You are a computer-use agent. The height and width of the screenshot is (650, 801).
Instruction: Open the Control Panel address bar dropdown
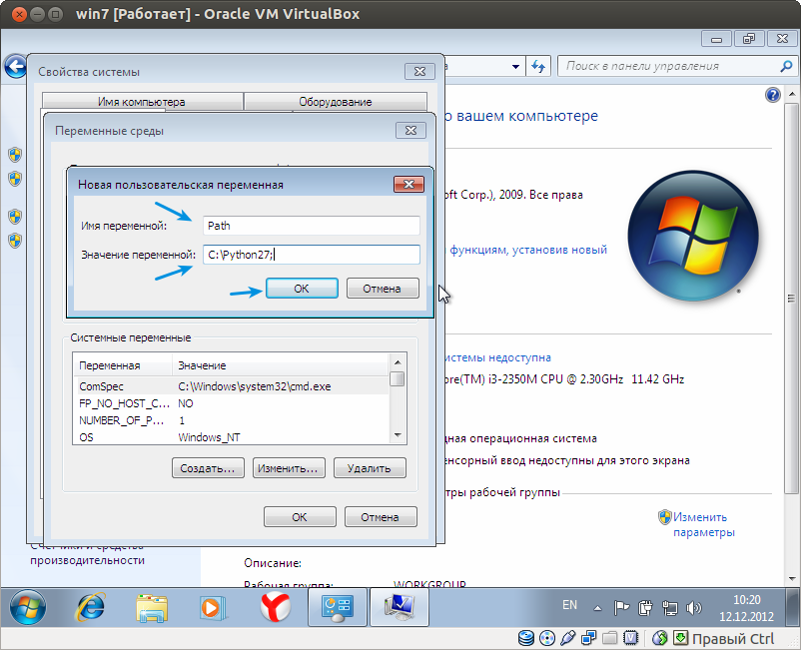coord(515,66)
